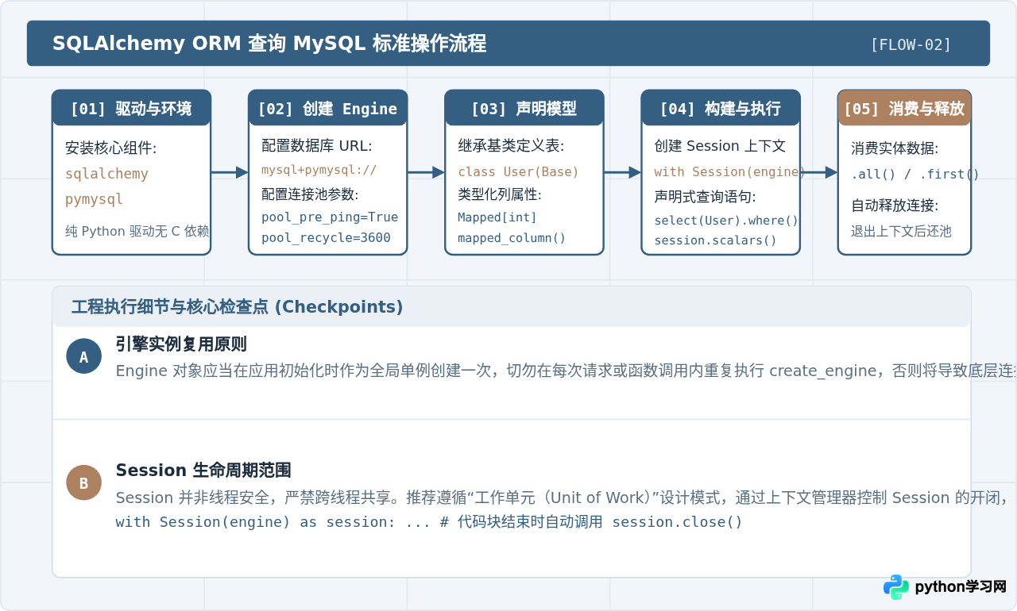
Task: Click the text "创建 Session 上下文"
Action: click(720, 146)
